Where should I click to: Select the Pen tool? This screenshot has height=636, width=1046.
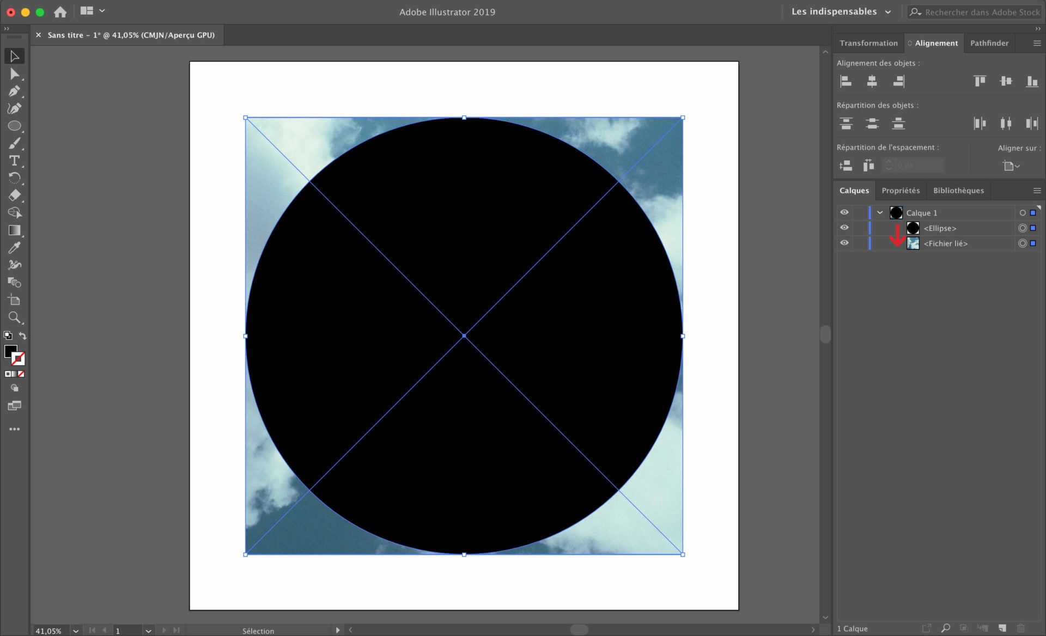[14, 91]
